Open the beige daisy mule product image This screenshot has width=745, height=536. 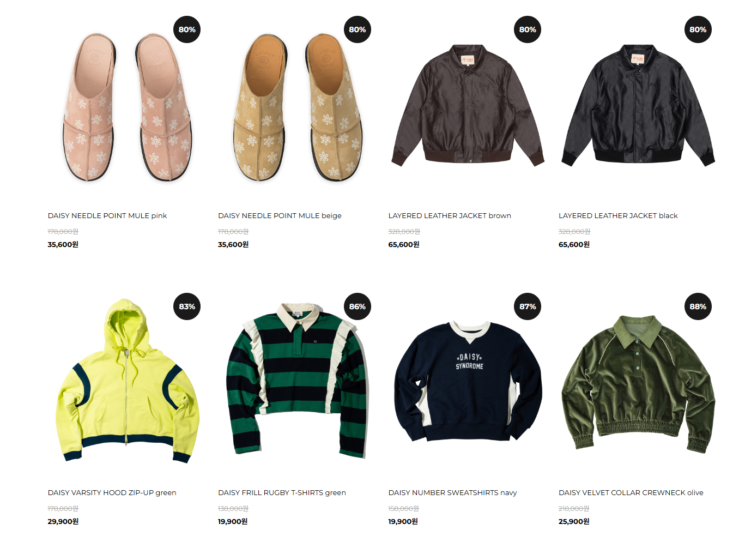(297, 107)
